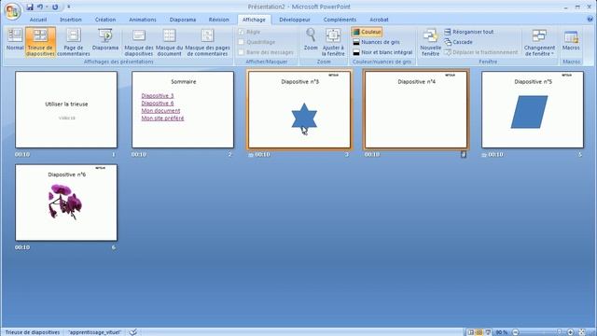Viewport: 597px width, 336px height.
Task: Save the presentation from the quick access toolbar
Action: (30, 7)
